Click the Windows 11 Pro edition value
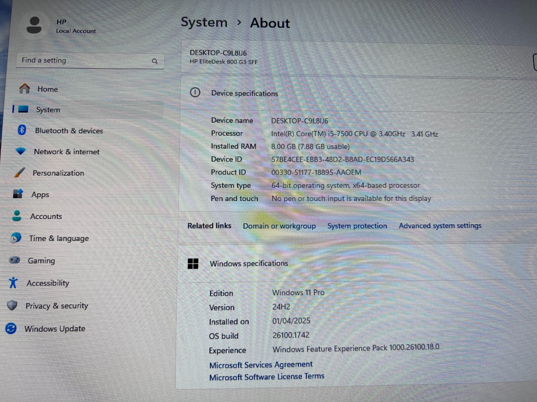Image resolution: width=537 pixels, height=402 pixels. pyautogui.click(x=298, y=292)
